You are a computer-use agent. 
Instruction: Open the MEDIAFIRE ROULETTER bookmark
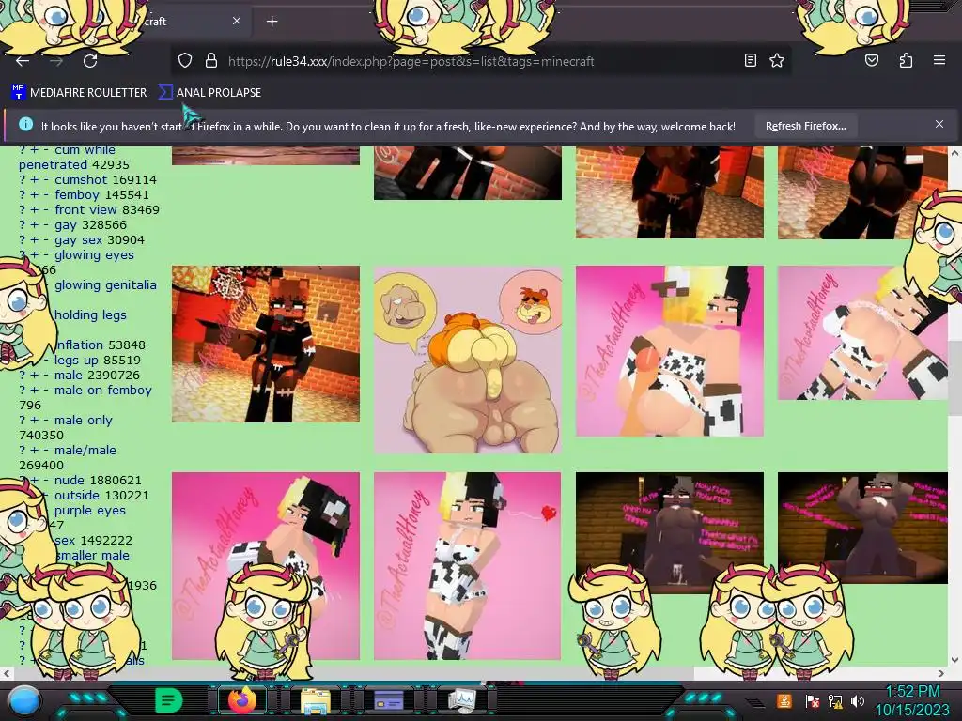pyautogui.click(x=79, y=93)
